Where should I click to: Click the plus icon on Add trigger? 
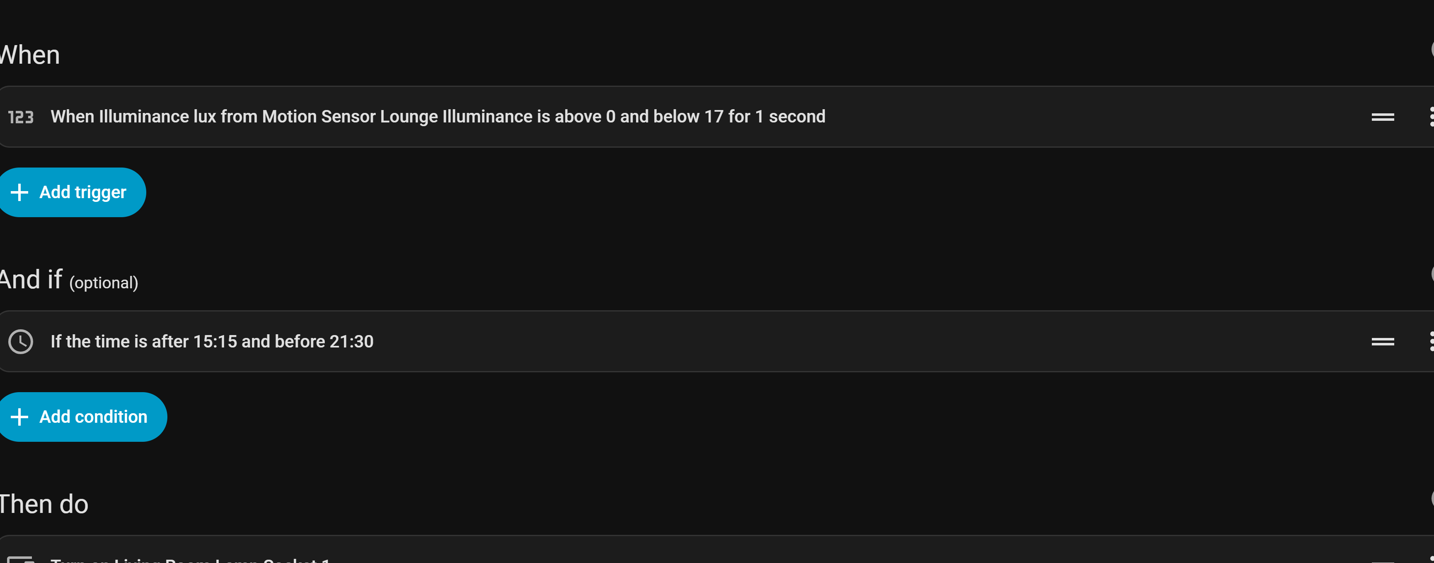19,192
